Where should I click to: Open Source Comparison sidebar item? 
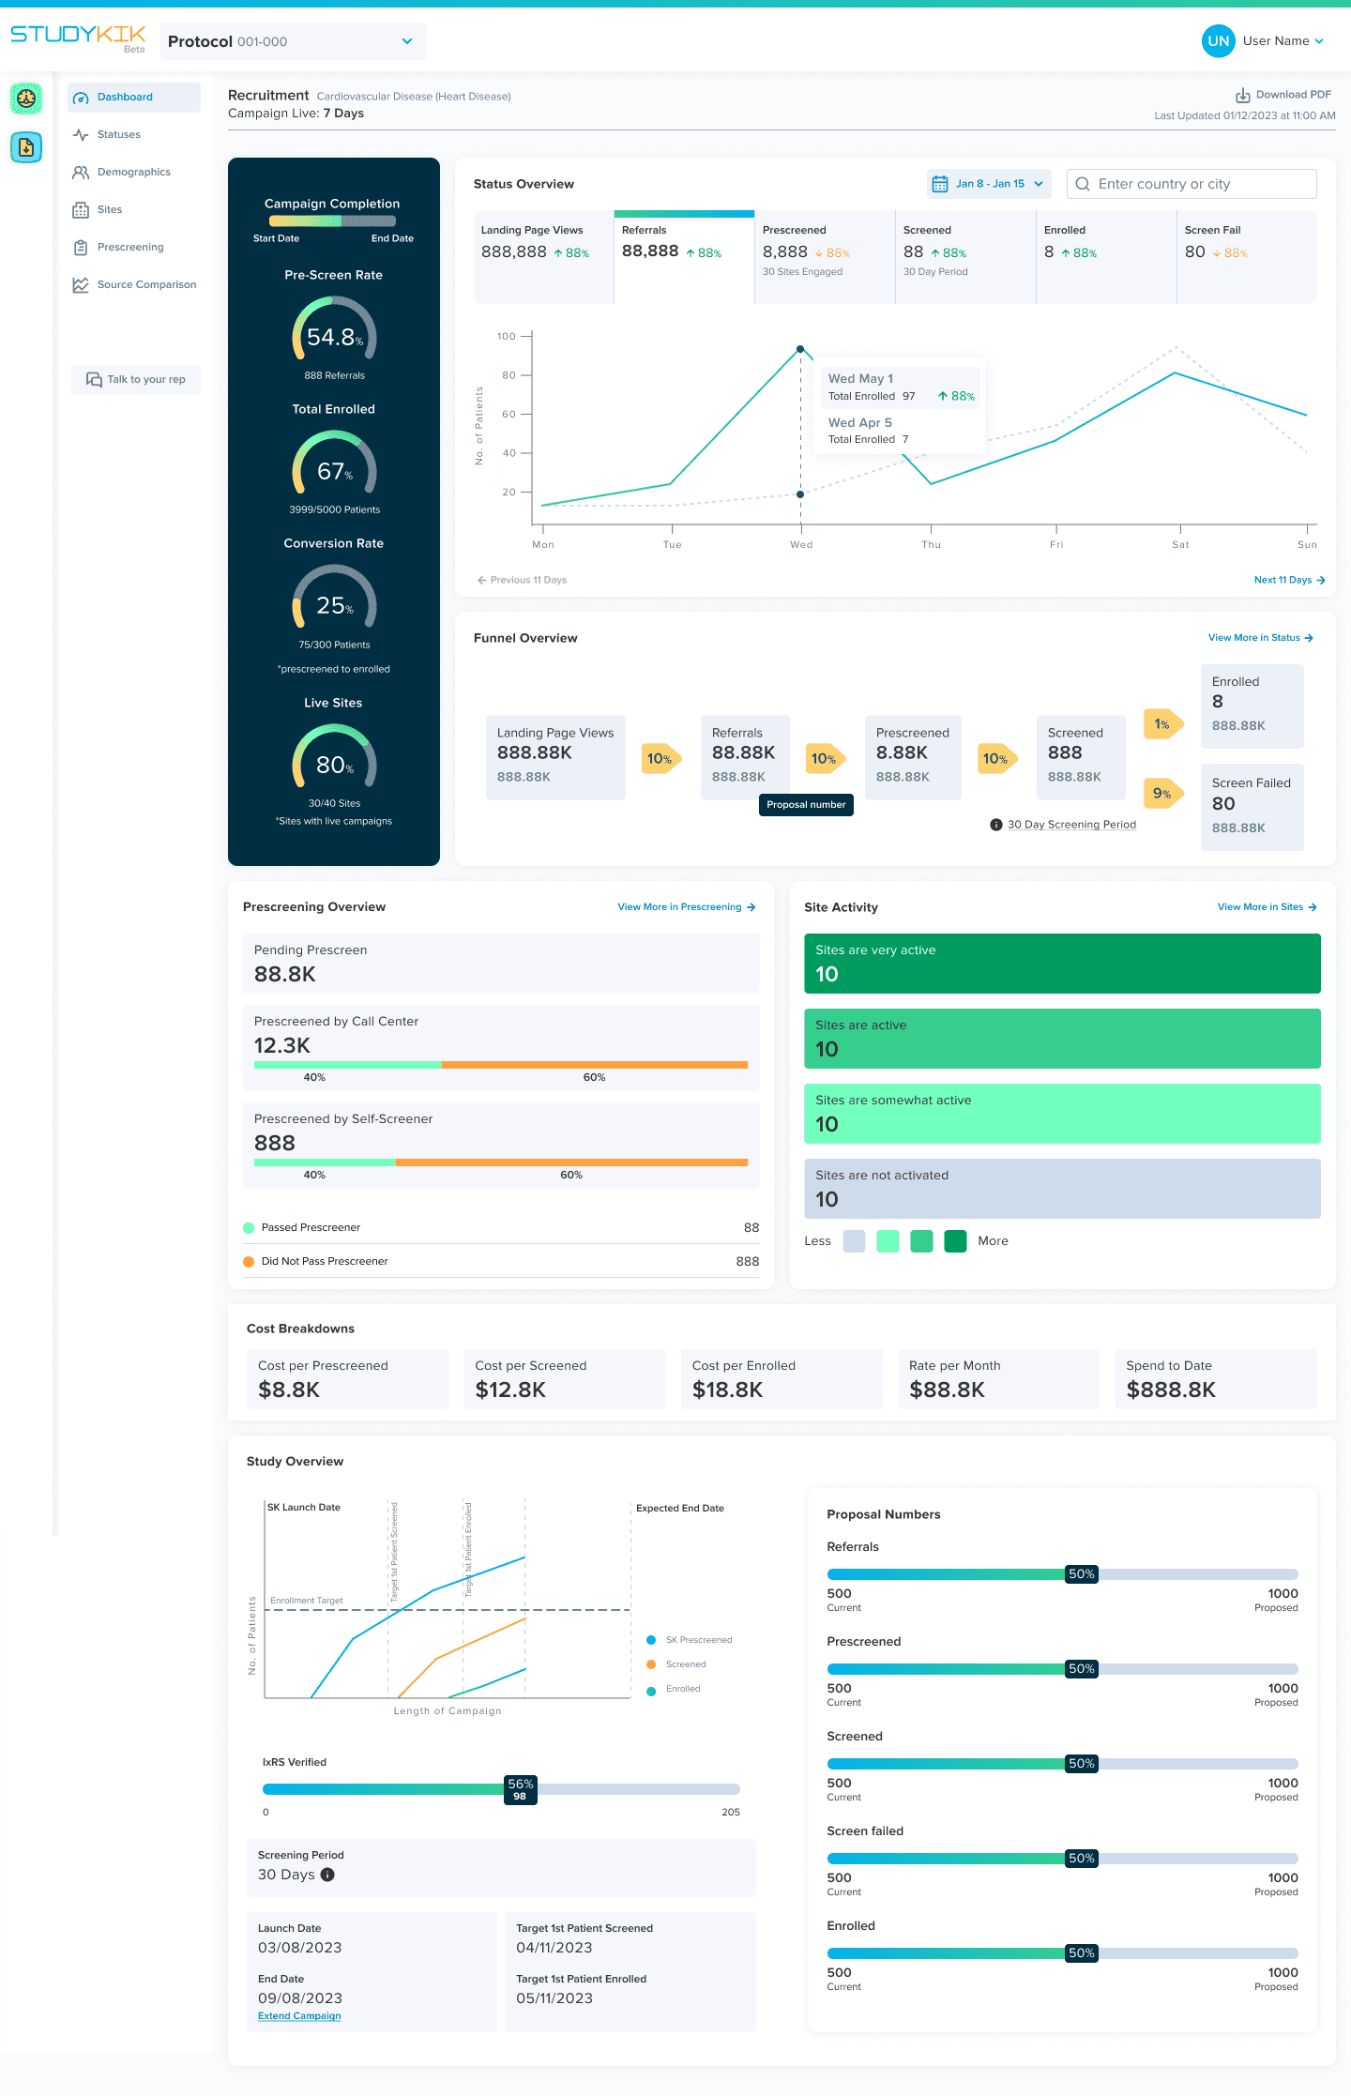coord(134,285)
